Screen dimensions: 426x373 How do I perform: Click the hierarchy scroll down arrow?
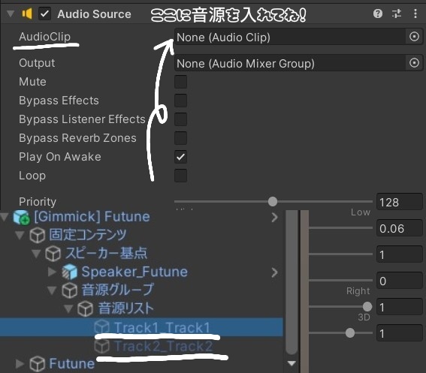click(292, 363)
